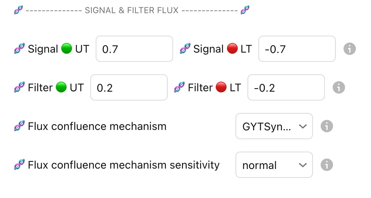371x198 pixels.
Task: Click the SIGNAL & FILTER FLUX header text
Action: click(x=132, y=10)
